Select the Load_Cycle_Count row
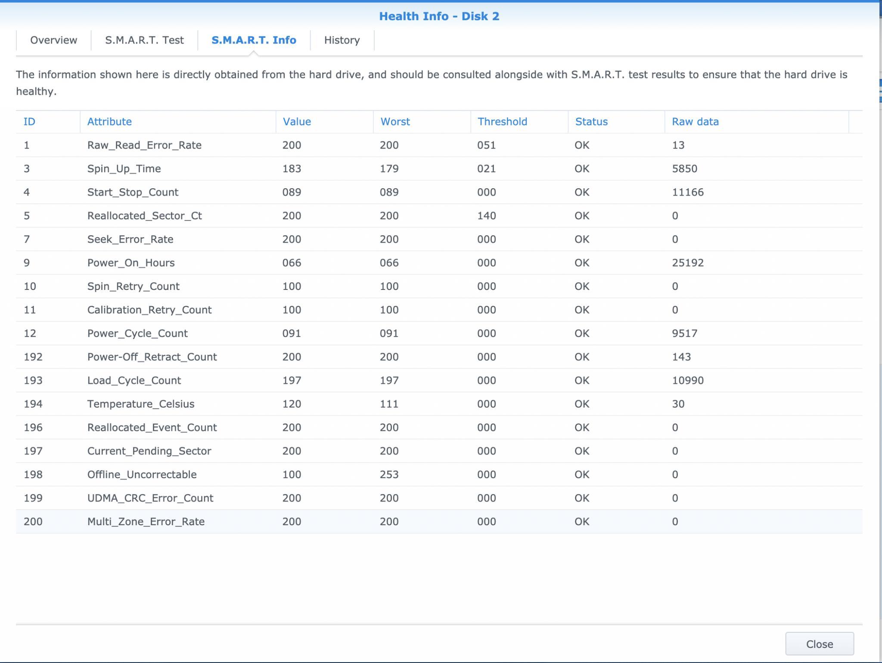Image resolution: width=882 pixels, height=663 pixels. click(439, 380)
